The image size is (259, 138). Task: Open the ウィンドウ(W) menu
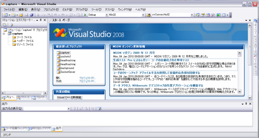click(x=125, y=9)
